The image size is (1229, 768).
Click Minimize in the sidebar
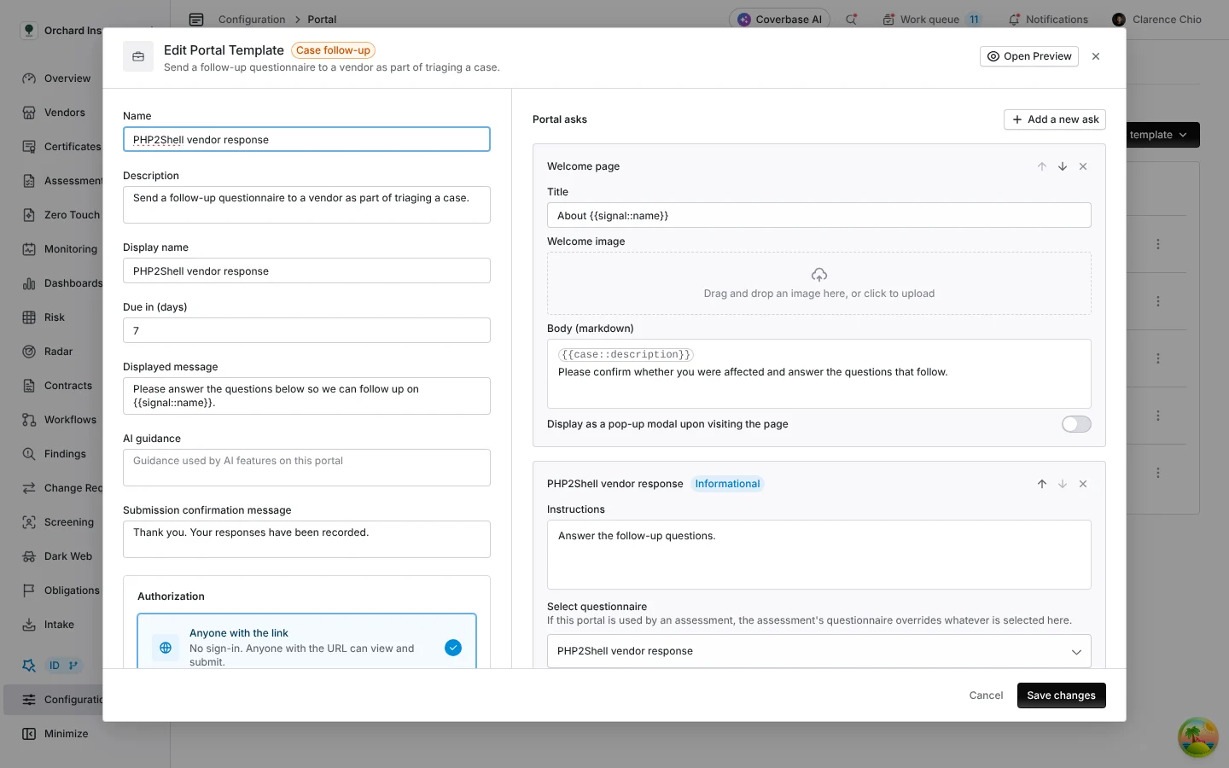coord(55,734)
